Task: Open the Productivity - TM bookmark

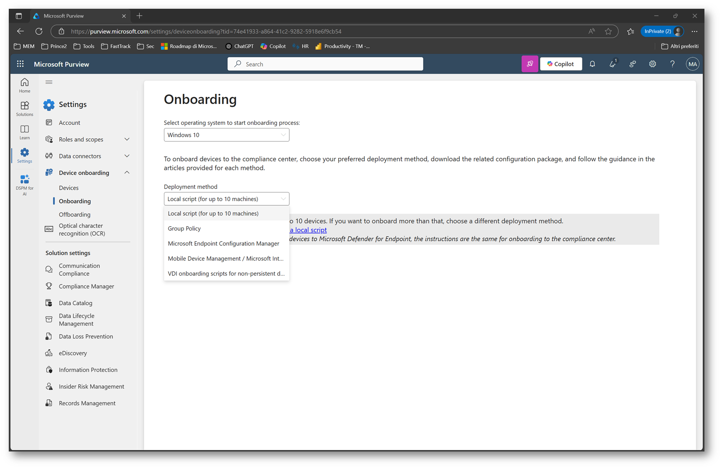Action: [343, 46]
